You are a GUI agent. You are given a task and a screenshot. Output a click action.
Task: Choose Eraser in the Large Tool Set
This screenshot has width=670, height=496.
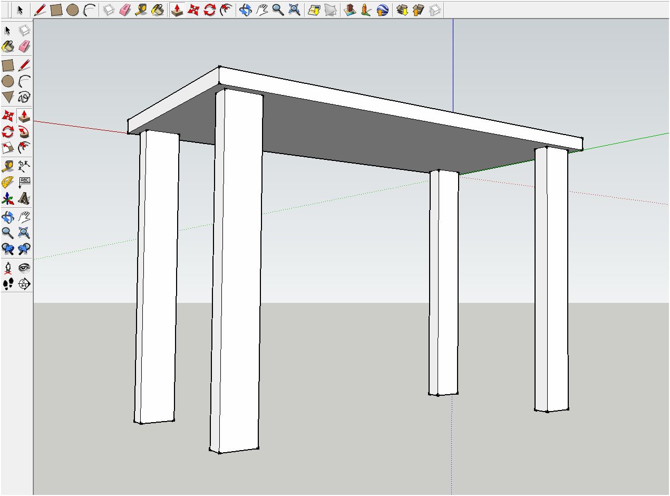[24, 47]
